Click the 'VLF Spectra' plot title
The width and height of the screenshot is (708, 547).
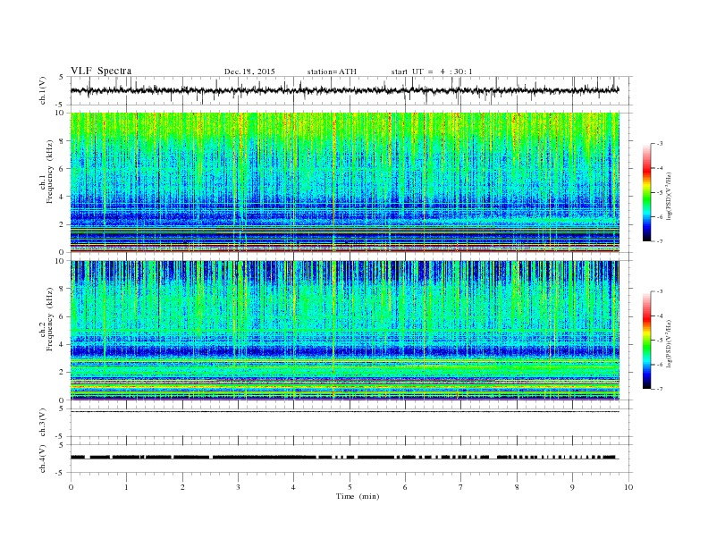101,71
